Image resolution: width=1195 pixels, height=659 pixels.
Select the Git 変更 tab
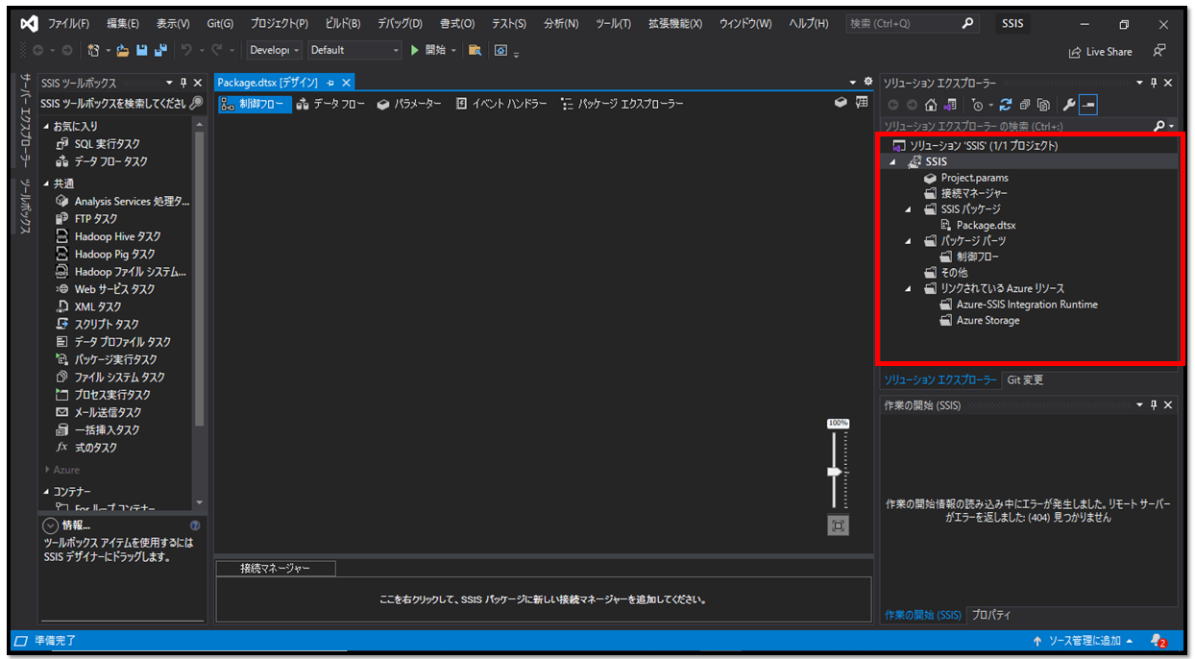coord(1025,380)
